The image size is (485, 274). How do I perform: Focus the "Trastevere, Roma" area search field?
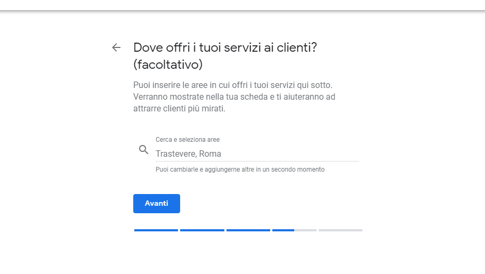[256, 154]
